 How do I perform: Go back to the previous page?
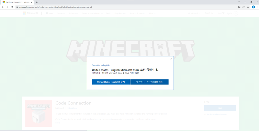(x=3, y=7)
